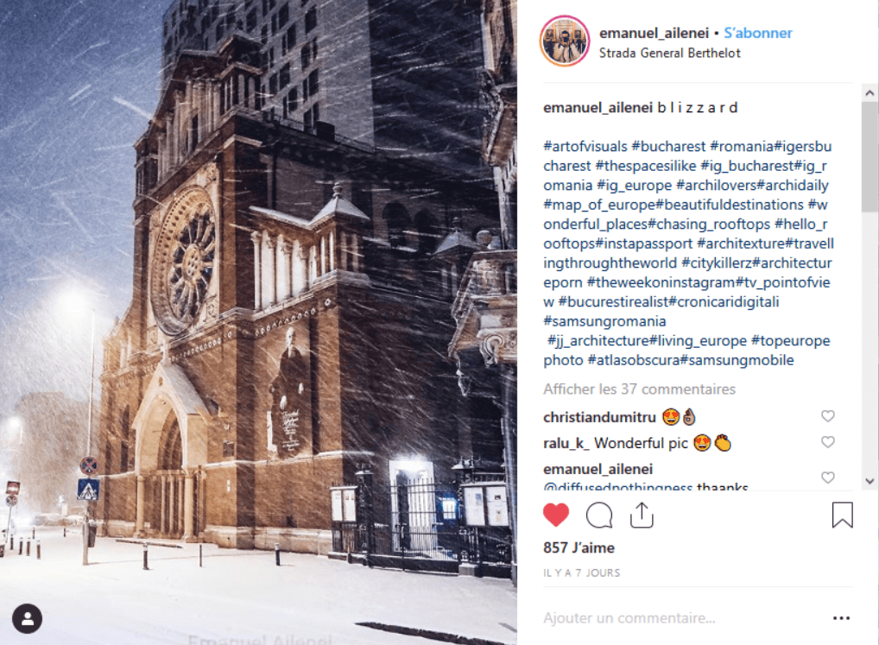This screenshot has width=879, height=645.
Task: Click the S'abonner follow link
Action: click(758, 33)
